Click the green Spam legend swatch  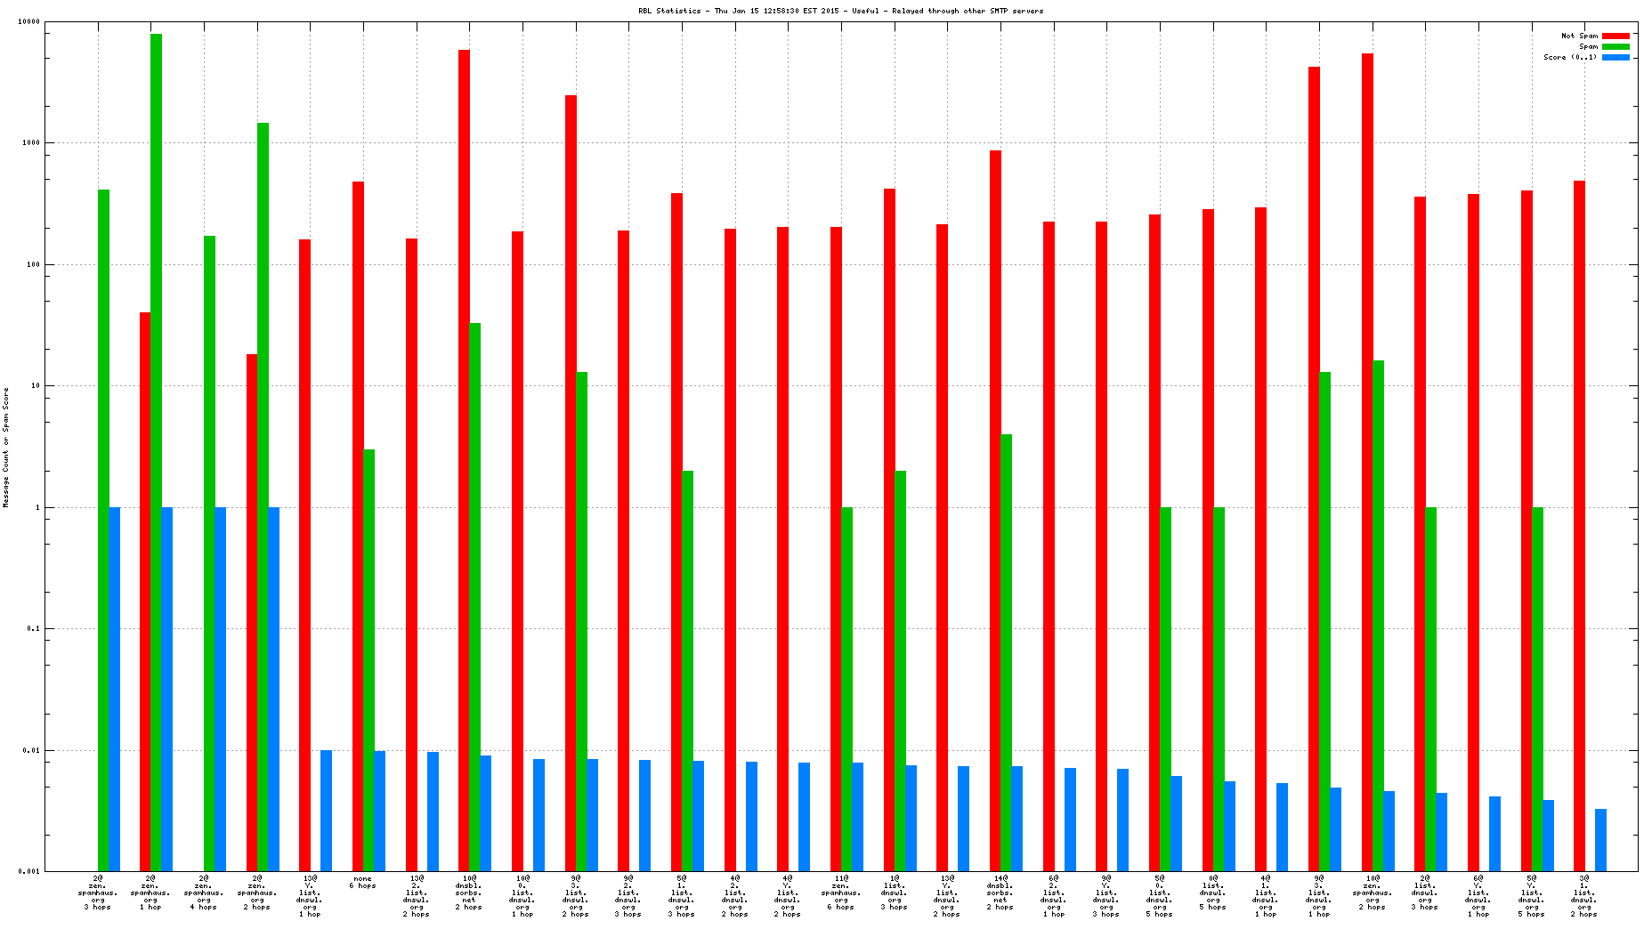(x=1616, y=46)
